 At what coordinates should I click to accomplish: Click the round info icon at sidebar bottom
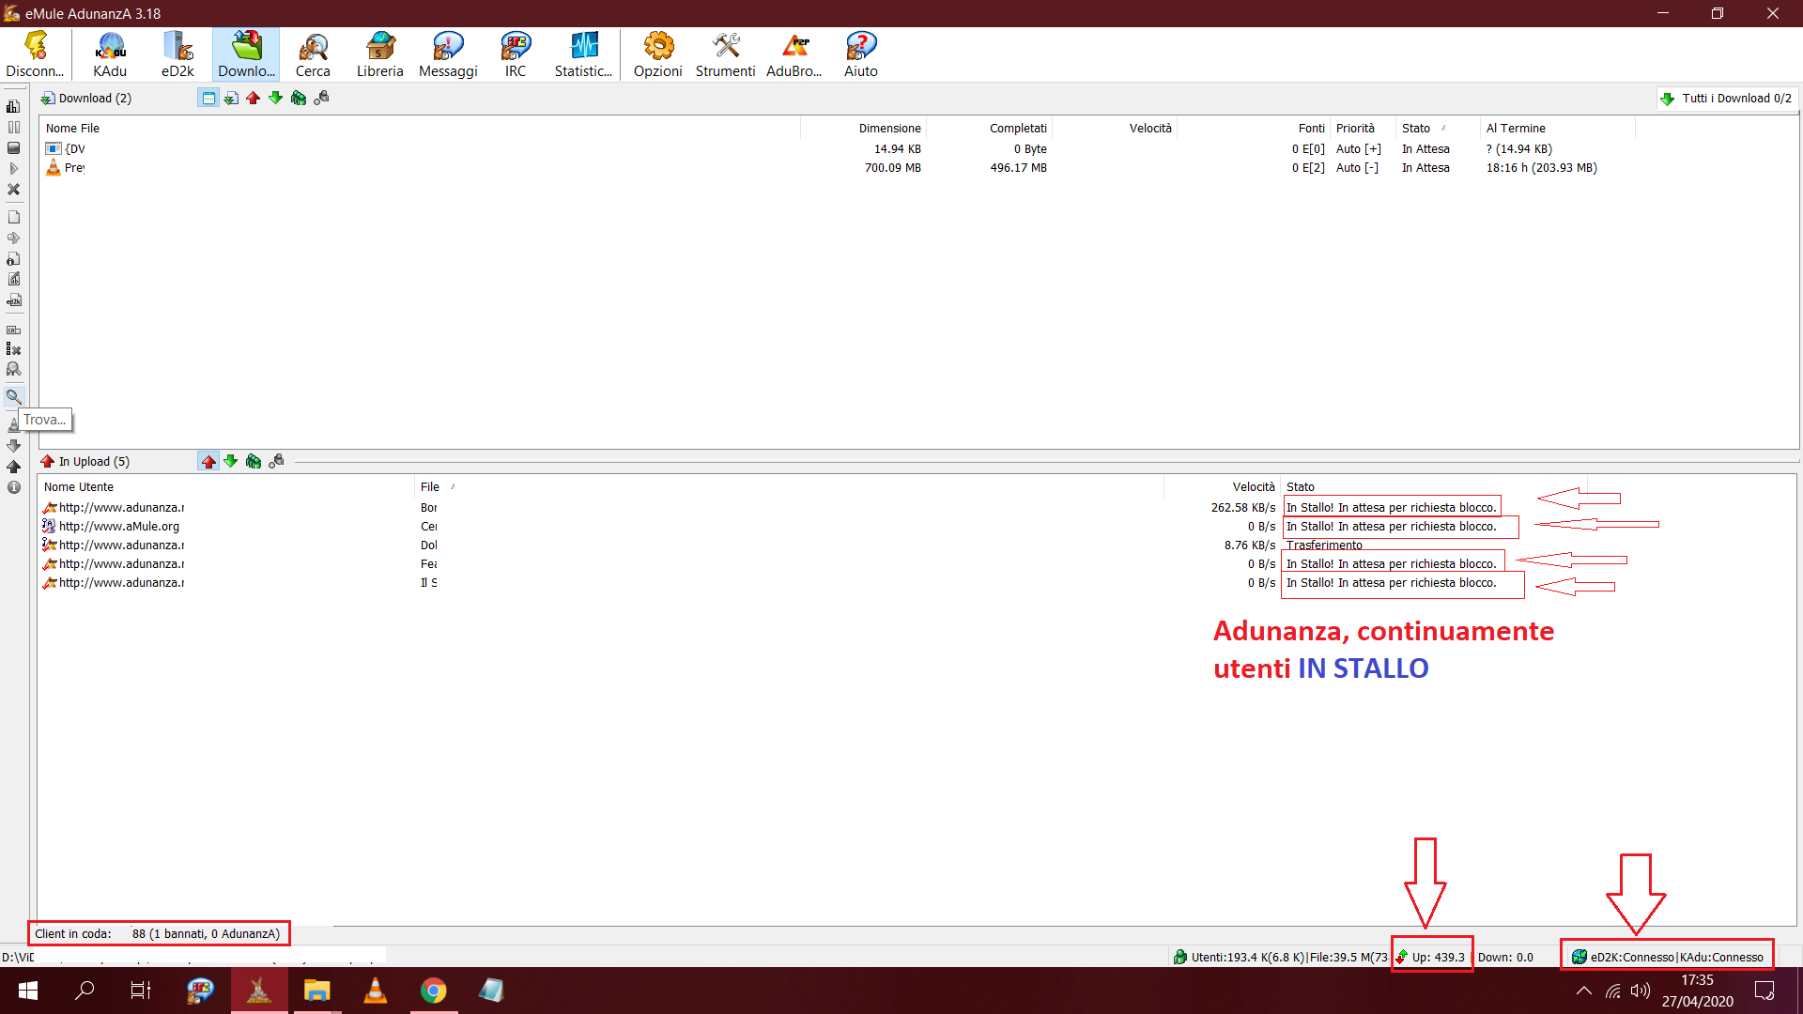tap(13, 487)
